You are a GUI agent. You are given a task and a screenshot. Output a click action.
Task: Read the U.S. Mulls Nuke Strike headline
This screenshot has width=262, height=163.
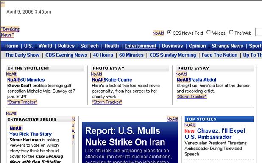(125, 136)
